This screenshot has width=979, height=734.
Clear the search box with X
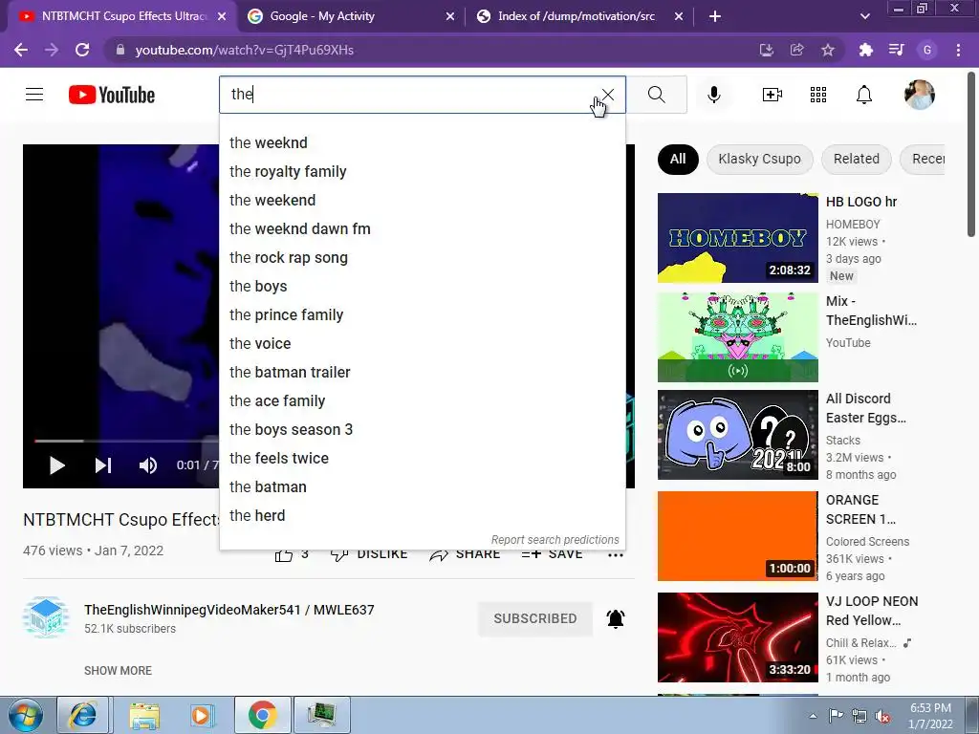click(607, 95)
